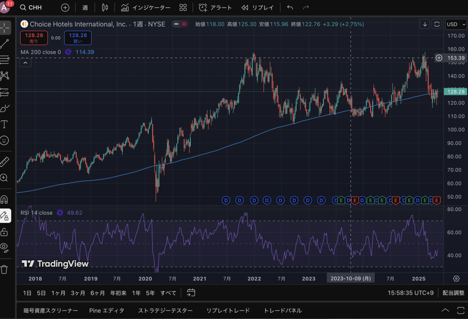
Task: Open the indicator templates grid icon
Action: pos(183,7)
